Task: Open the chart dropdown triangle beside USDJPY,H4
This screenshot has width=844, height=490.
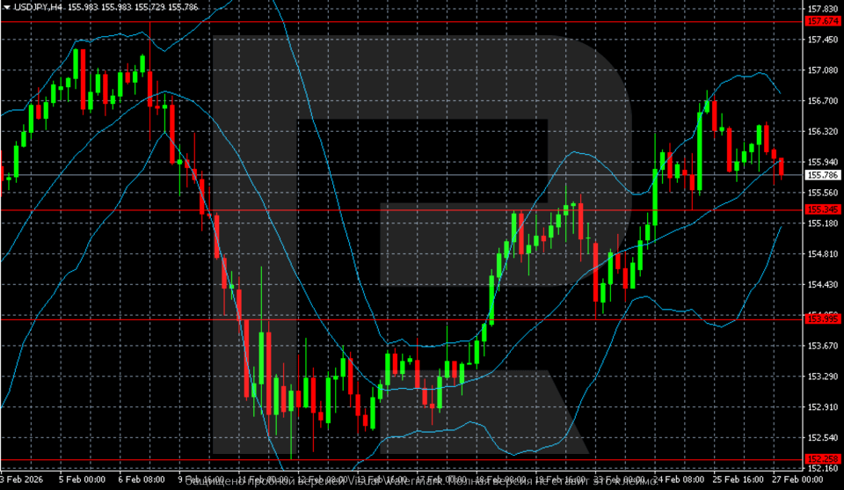Action: pos(6,7)
